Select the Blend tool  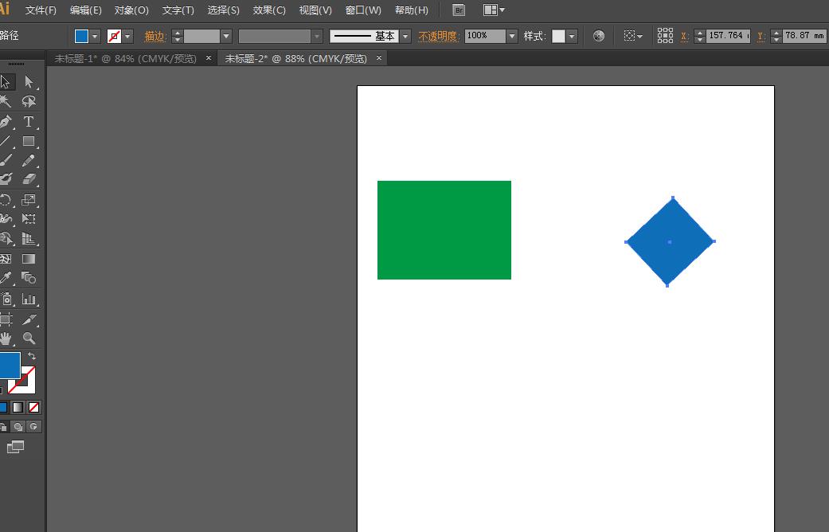pyautogui.click(x=29, y=278)
